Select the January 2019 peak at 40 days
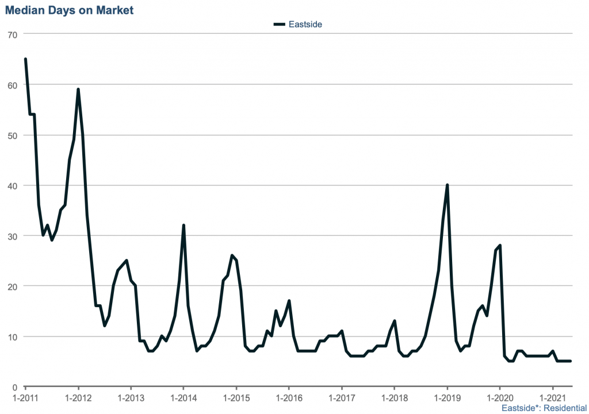The height and width of the screenshot is (414, 589). click(x=447, y=185)
